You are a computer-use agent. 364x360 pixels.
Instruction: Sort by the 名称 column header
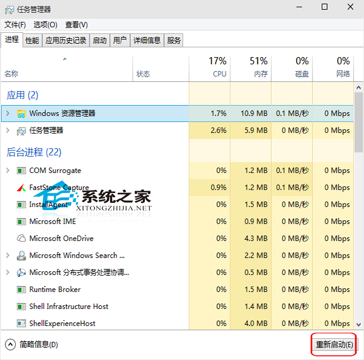click(67, 69)
